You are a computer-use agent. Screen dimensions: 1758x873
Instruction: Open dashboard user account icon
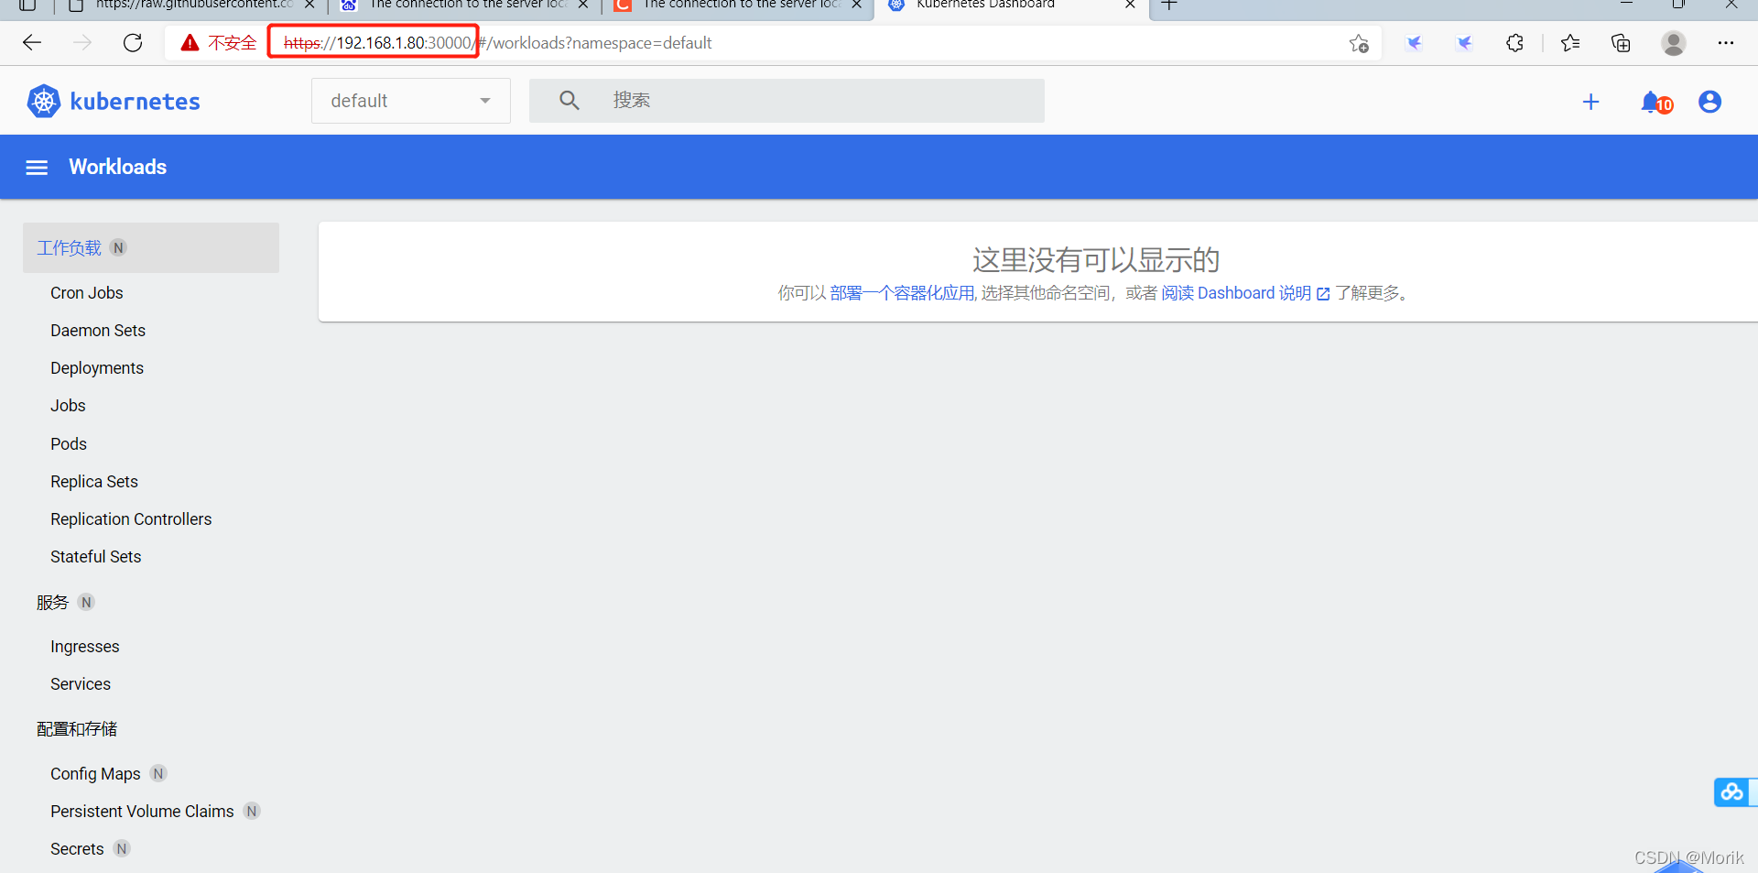tap(1709, 102)
